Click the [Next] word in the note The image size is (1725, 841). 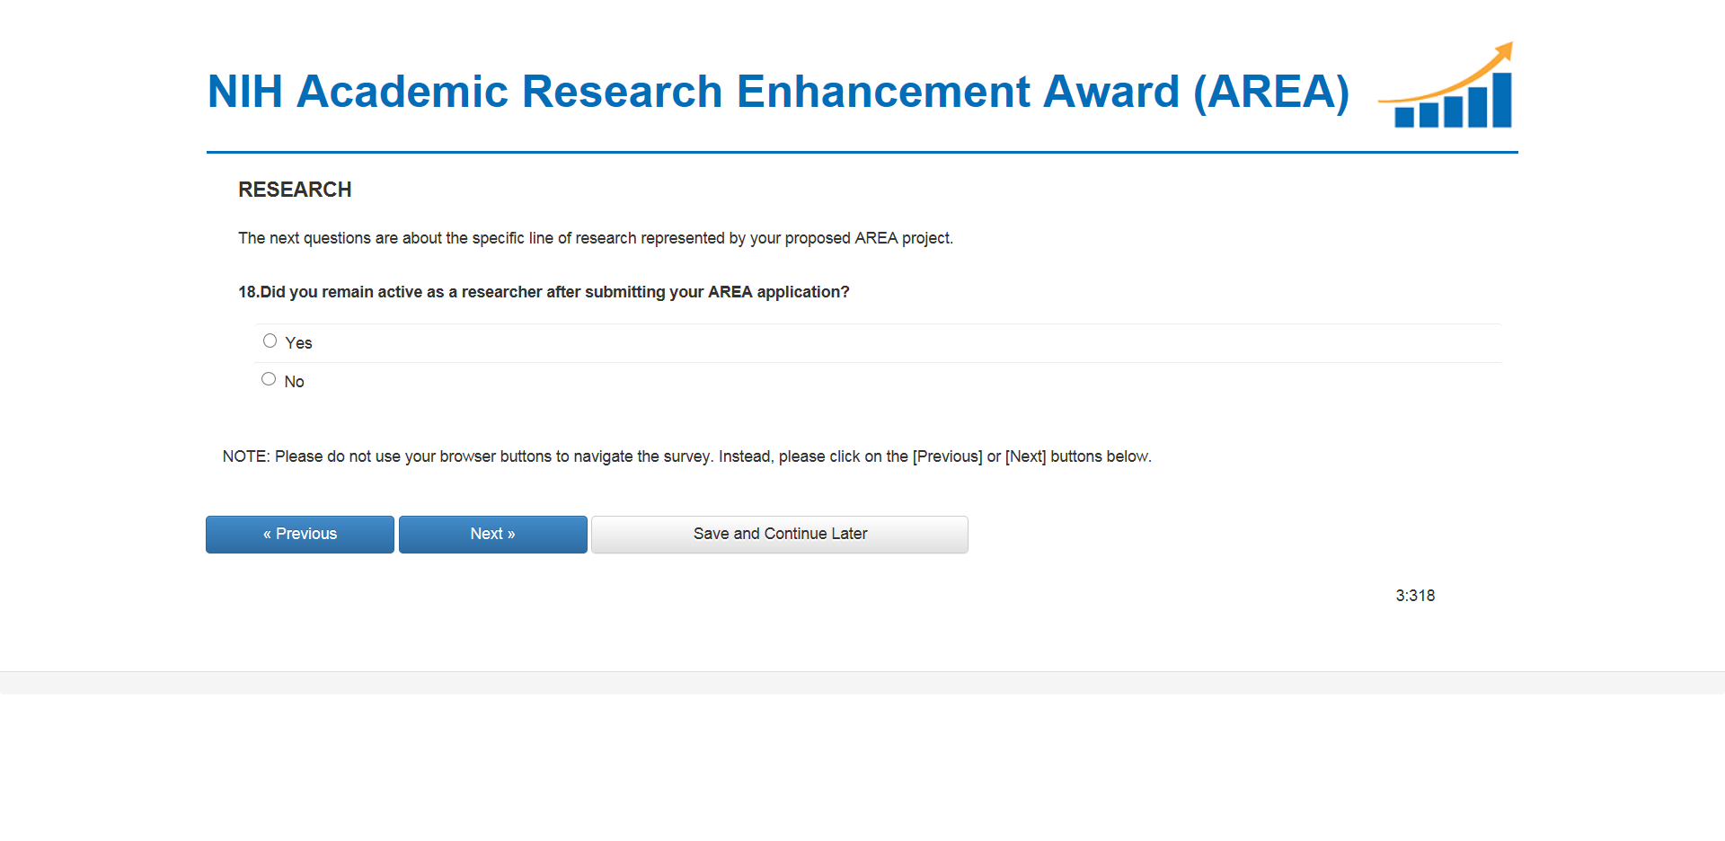point(1025,456)
